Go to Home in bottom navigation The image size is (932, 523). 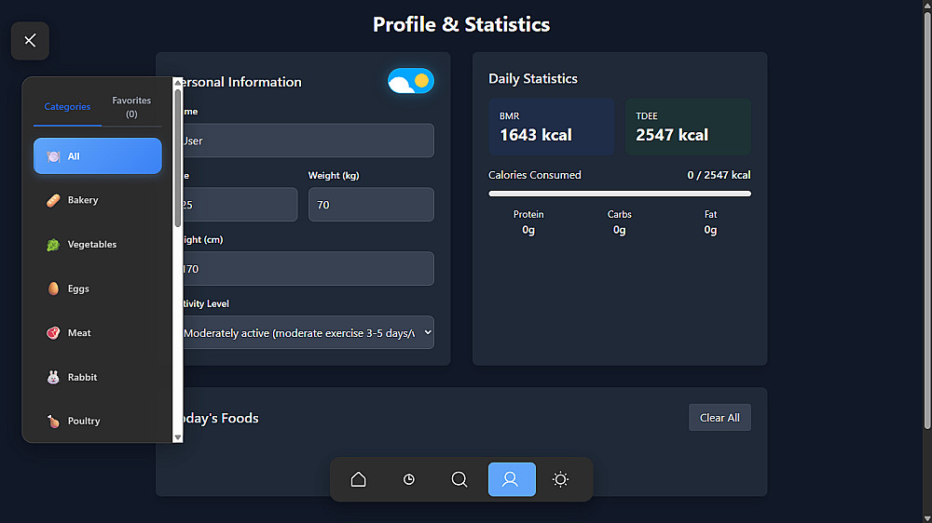tap(359, 479)
